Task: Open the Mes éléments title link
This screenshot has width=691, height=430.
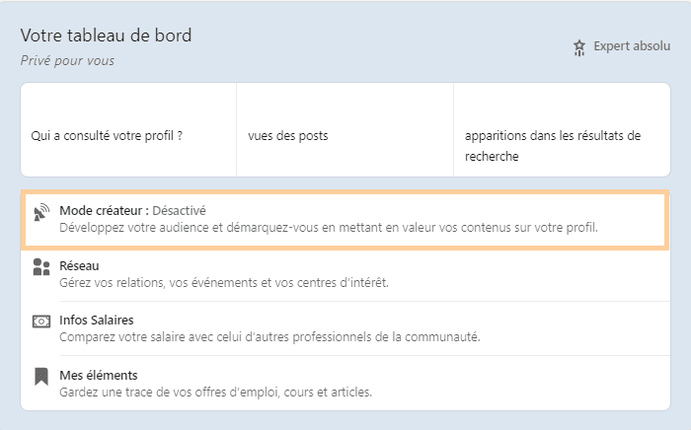Action: click(x=98, y=375)
